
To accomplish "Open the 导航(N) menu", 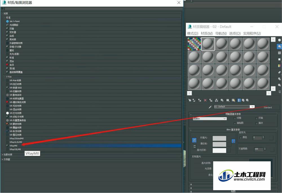I will pos(221,33).
